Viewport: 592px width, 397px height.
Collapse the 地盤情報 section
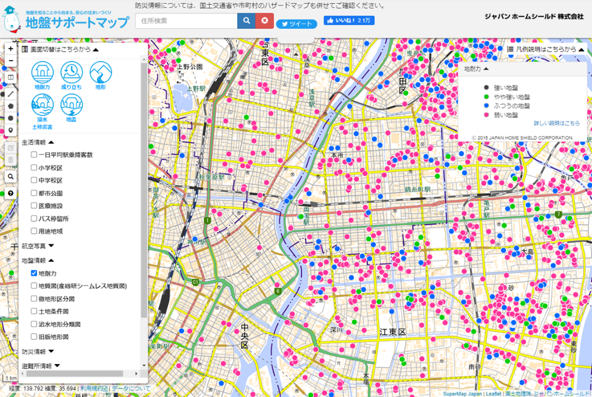pyautogui.click(x=52, y=260)
